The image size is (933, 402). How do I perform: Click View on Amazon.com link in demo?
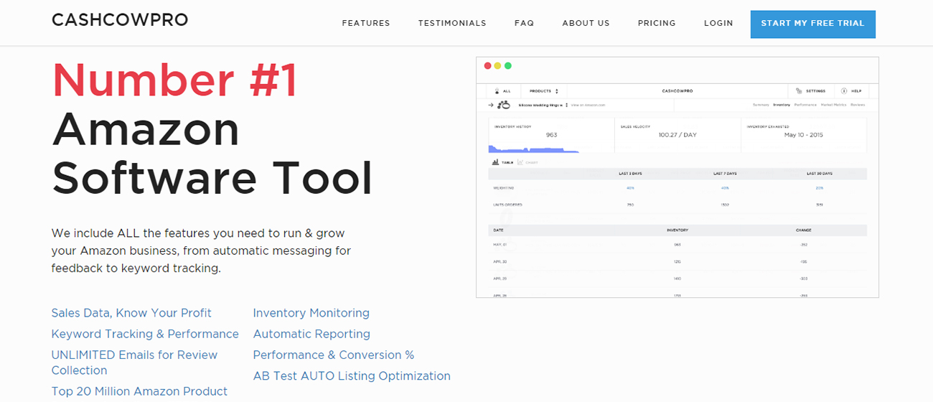click(588, 105)
